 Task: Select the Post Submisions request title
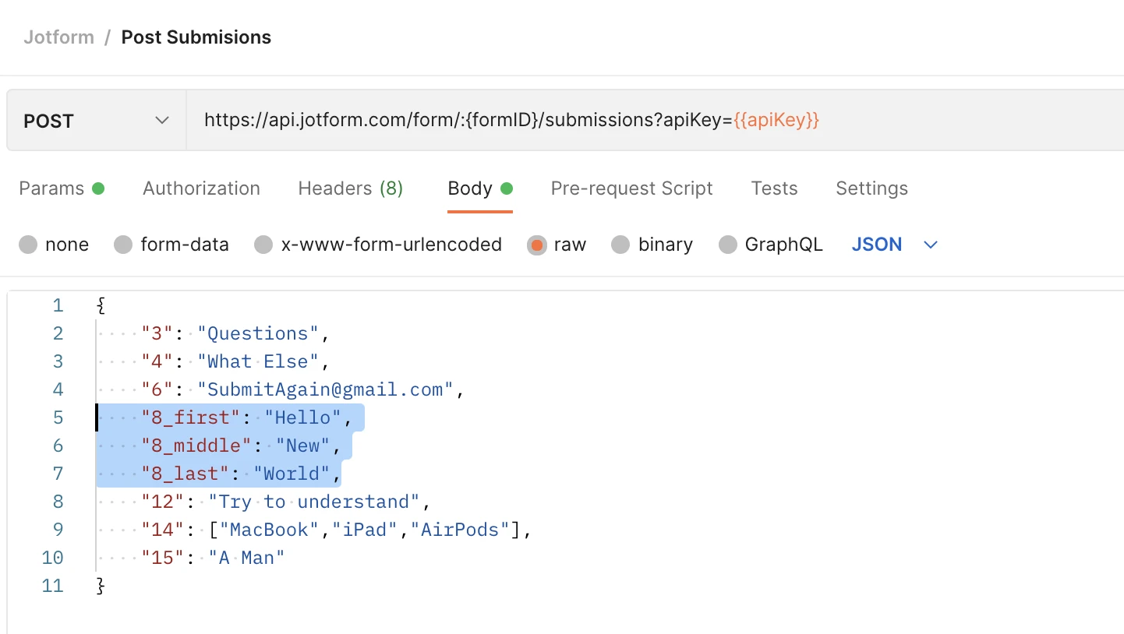pos(196,37)
